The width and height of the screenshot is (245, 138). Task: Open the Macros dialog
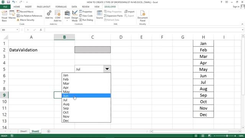12,15
